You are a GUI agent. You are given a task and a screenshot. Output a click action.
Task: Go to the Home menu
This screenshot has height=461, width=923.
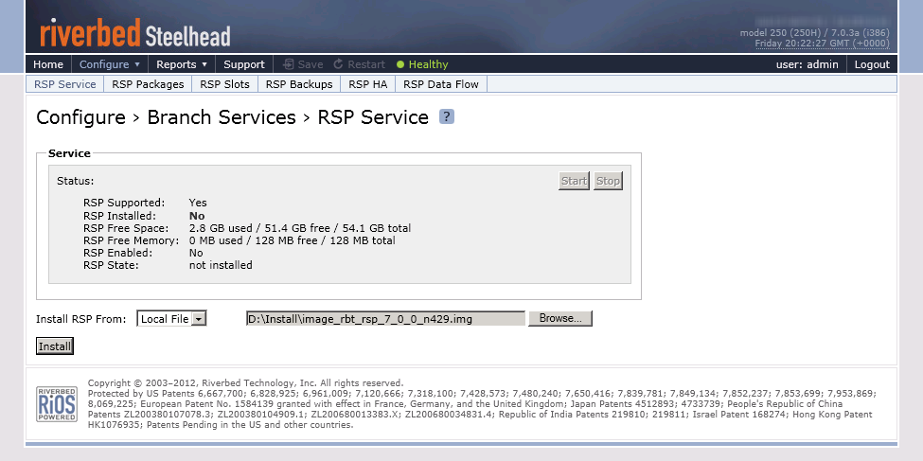(x=48, y=64)
